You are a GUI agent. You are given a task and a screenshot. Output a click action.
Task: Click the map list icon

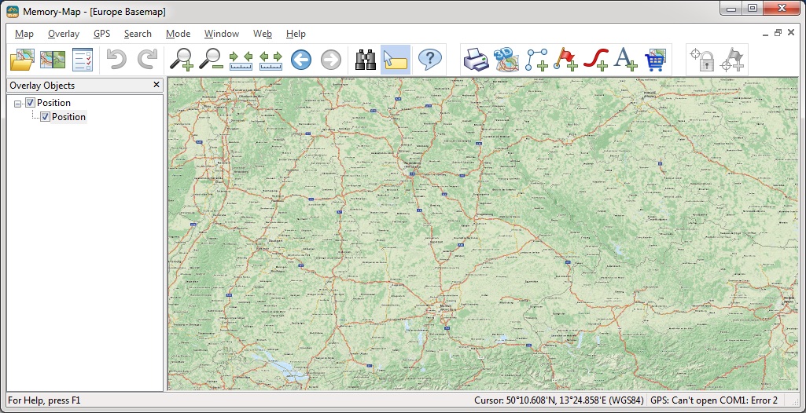click(x=53, y=60)
